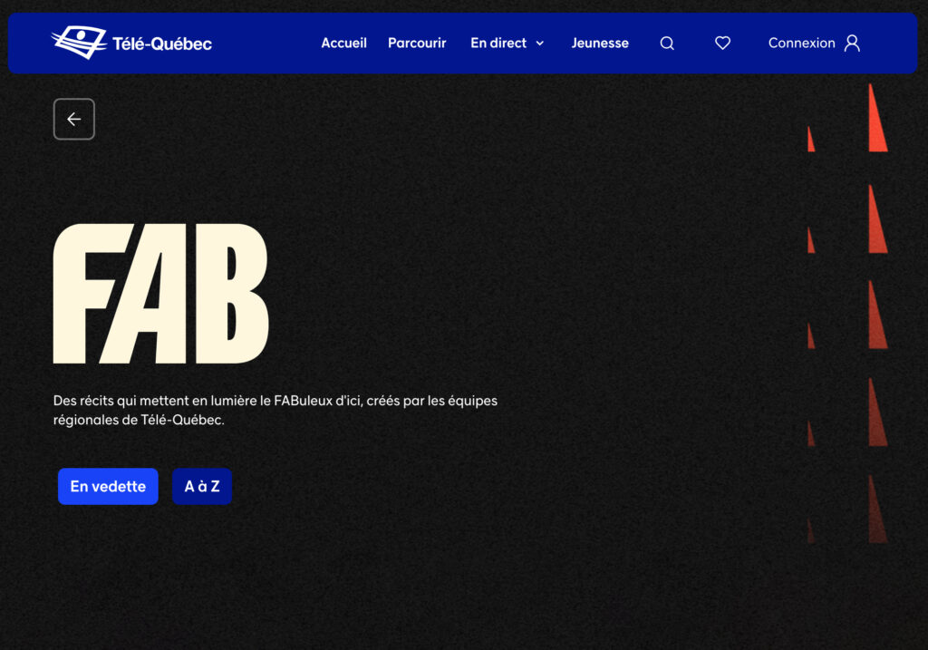The image size is (928, 650).
Task: Open the Jeunesse section
Action: pyautogui.click(x=600, y=44)
